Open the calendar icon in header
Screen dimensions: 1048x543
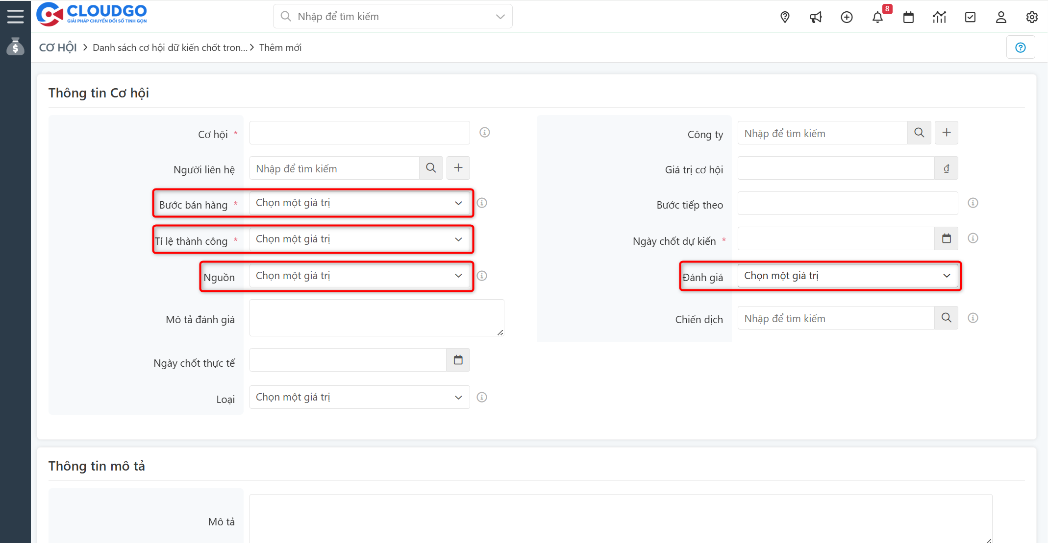tap(908, 17)
